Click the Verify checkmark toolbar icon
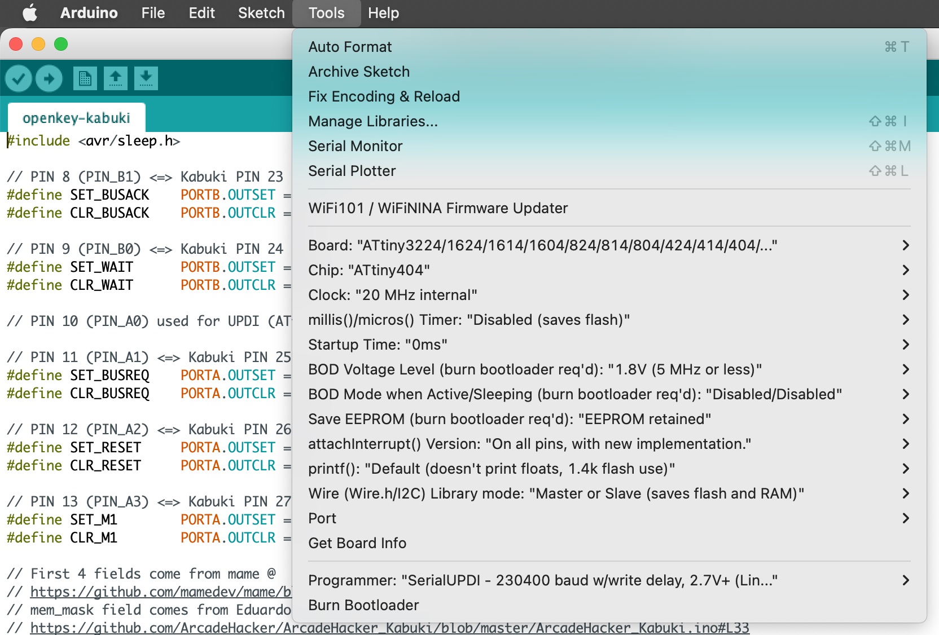The width and height of the screenshot is (939, 635). point(18,78)
